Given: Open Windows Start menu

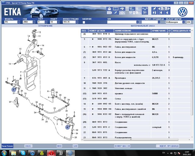Looking at the screenshot, I should point(4,153).
